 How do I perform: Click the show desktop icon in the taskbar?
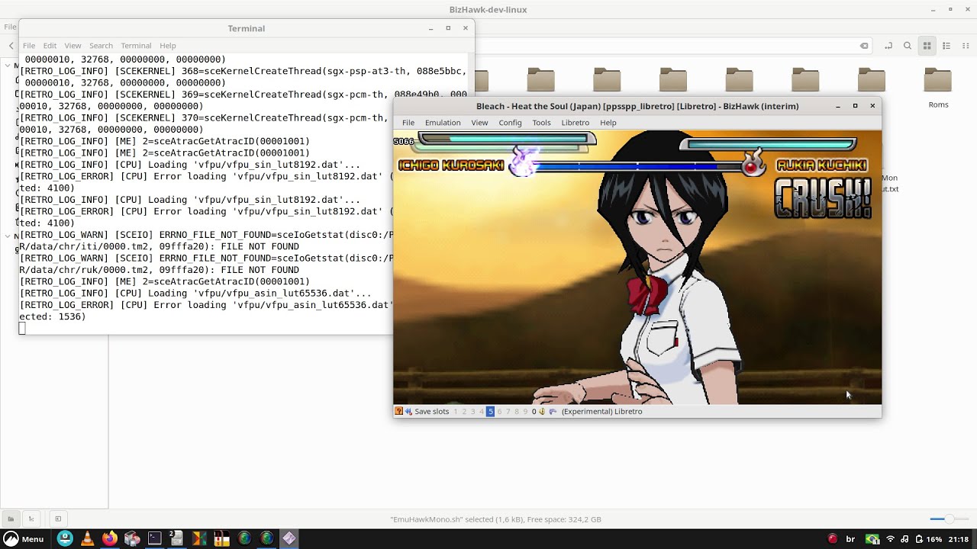[x=65, y=539]
